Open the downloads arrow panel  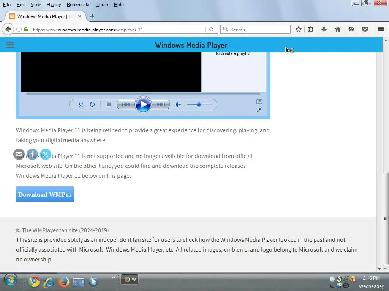pos(324,30)
